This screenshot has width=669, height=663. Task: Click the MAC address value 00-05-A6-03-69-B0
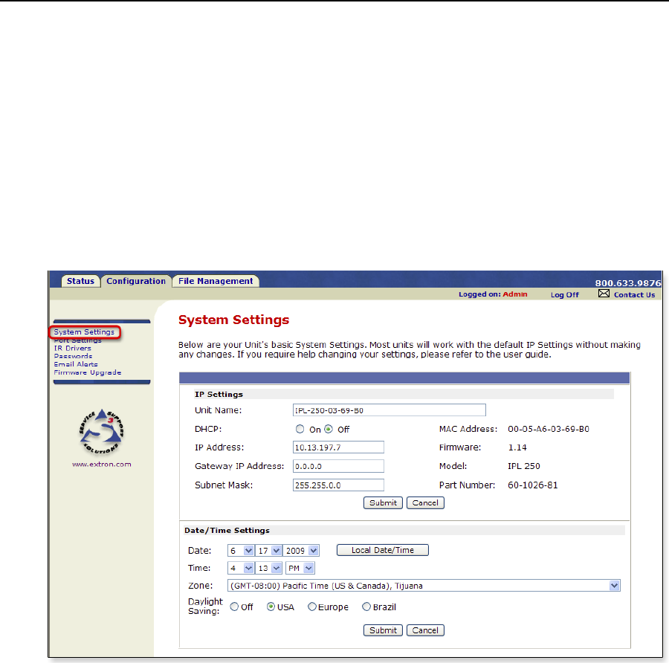click(x=549, y=429)
